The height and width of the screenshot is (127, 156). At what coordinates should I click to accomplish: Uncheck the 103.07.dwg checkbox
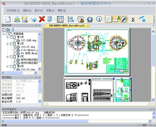coord(15,47)
